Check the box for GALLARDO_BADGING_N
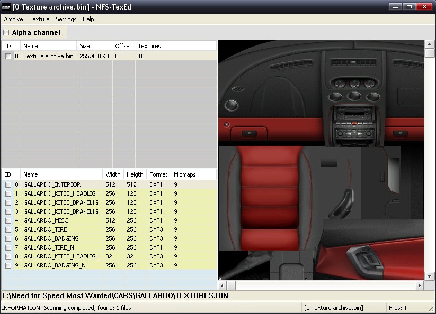Screen dimensions: 436x314 [8, 266]
